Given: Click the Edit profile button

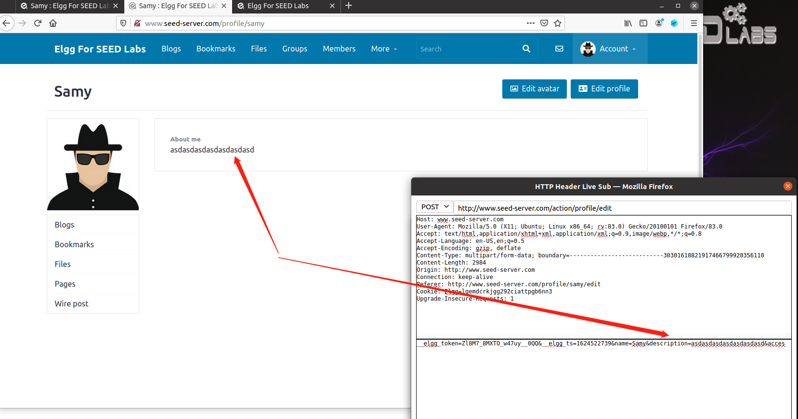Looking at the screenshot, I should pos(604,89).
